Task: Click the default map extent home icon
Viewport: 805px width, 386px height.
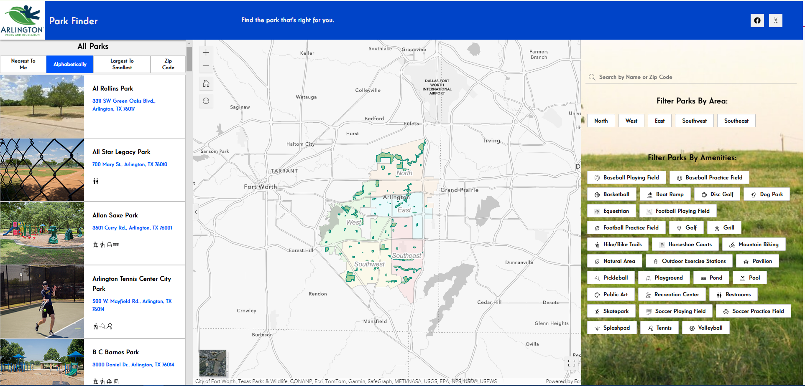Action: point(206,83)
